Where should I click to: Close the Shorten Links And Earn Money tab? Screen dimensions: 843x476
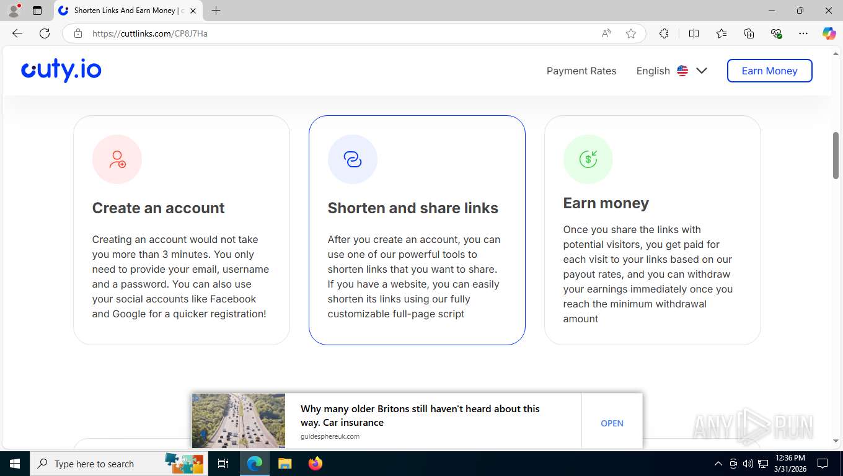tap(193, 11)
